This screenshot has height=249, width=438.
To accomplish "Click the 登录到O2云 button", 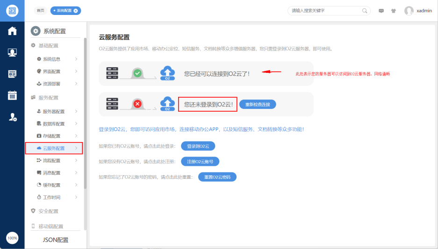I will [x=198, y=146].
